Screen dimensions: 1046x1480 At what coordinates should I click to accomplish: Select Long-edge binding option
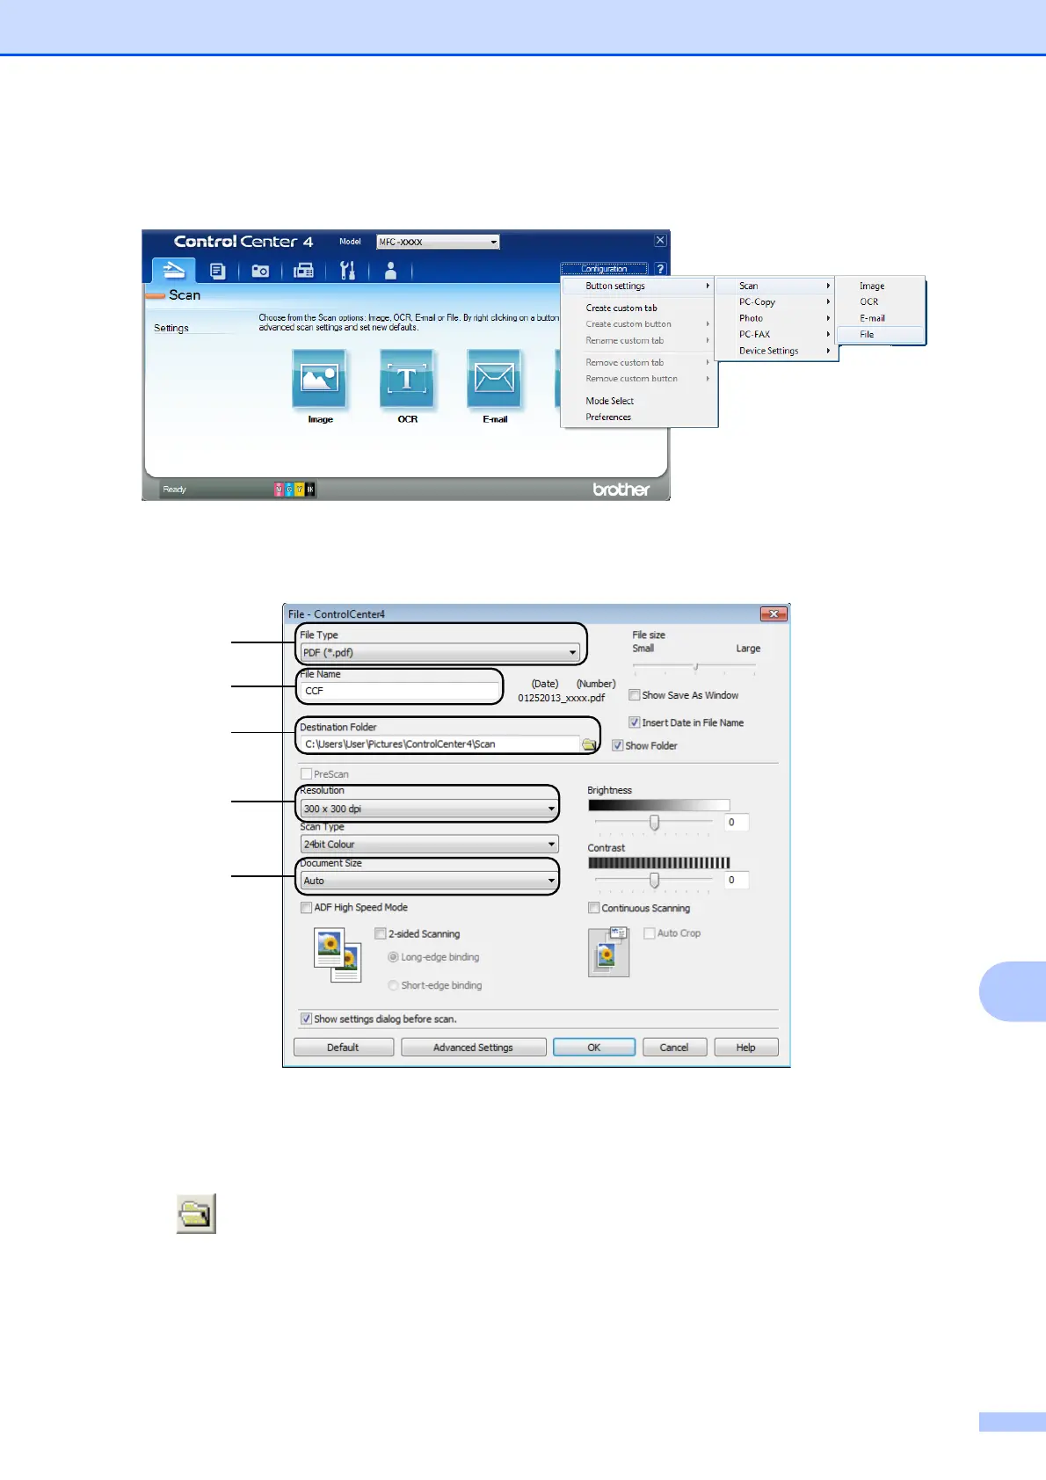[393, 957]
